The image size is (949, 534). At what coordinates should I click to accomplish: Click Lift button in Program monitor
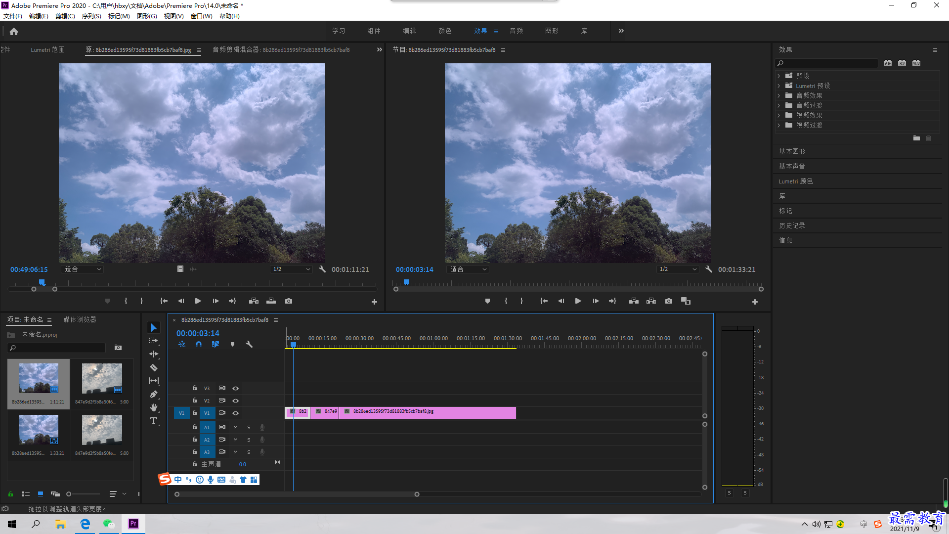pyautogui.click(x=634, y=301)
